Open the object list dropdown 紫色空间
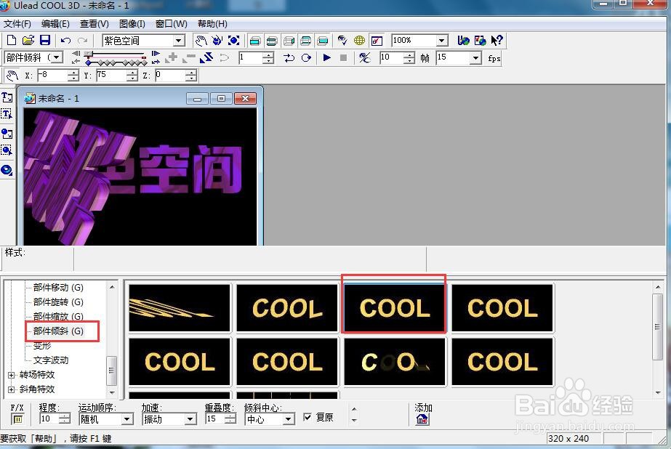Image resolution: width=671 pixels, height=449 pixels. tap(180, 41)
